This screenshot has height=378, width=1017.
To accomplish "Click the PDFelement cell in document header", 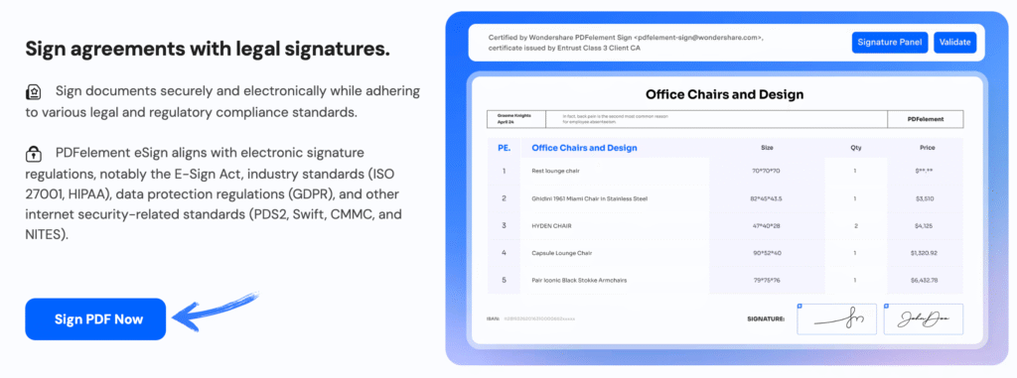I will coord(926,119).
